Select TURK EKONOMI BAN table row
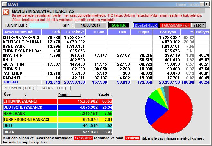 pyautogui.click(x=106, y=51)
